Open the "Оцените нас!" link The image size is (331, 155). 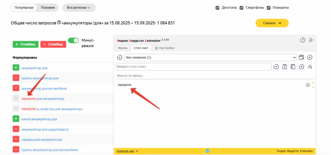125,151
